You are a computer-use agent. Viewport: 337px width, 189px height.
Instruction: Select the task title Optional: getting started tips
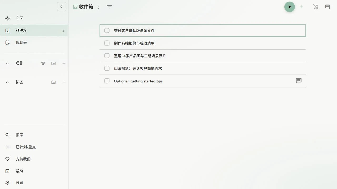(138, 81)
